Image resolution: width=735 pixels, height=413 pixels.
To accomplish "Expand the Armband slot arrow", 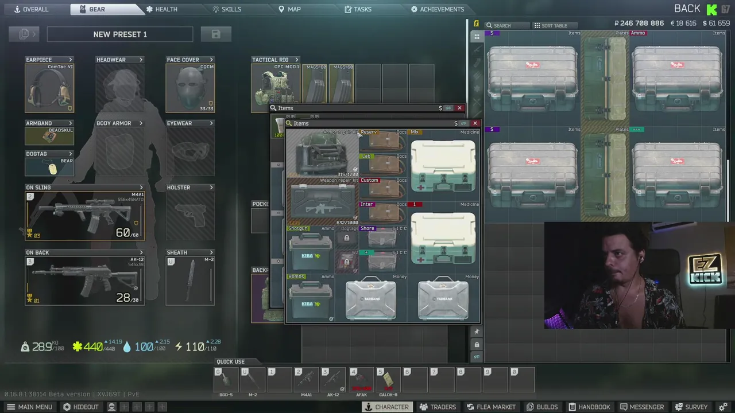I will (x=71, y=123).
